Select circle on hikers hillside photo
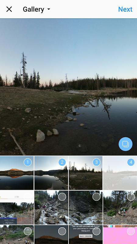The width and height of the screenshot is (137, 244). pyautogui.click(x=131, y=197)
